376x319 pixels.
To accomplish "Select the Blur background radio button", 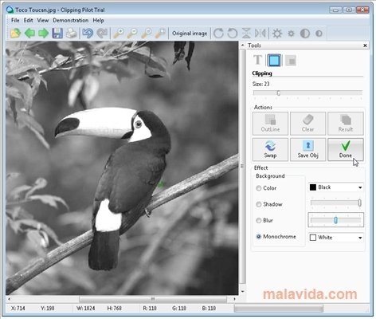I will click(x=259, y=220).
